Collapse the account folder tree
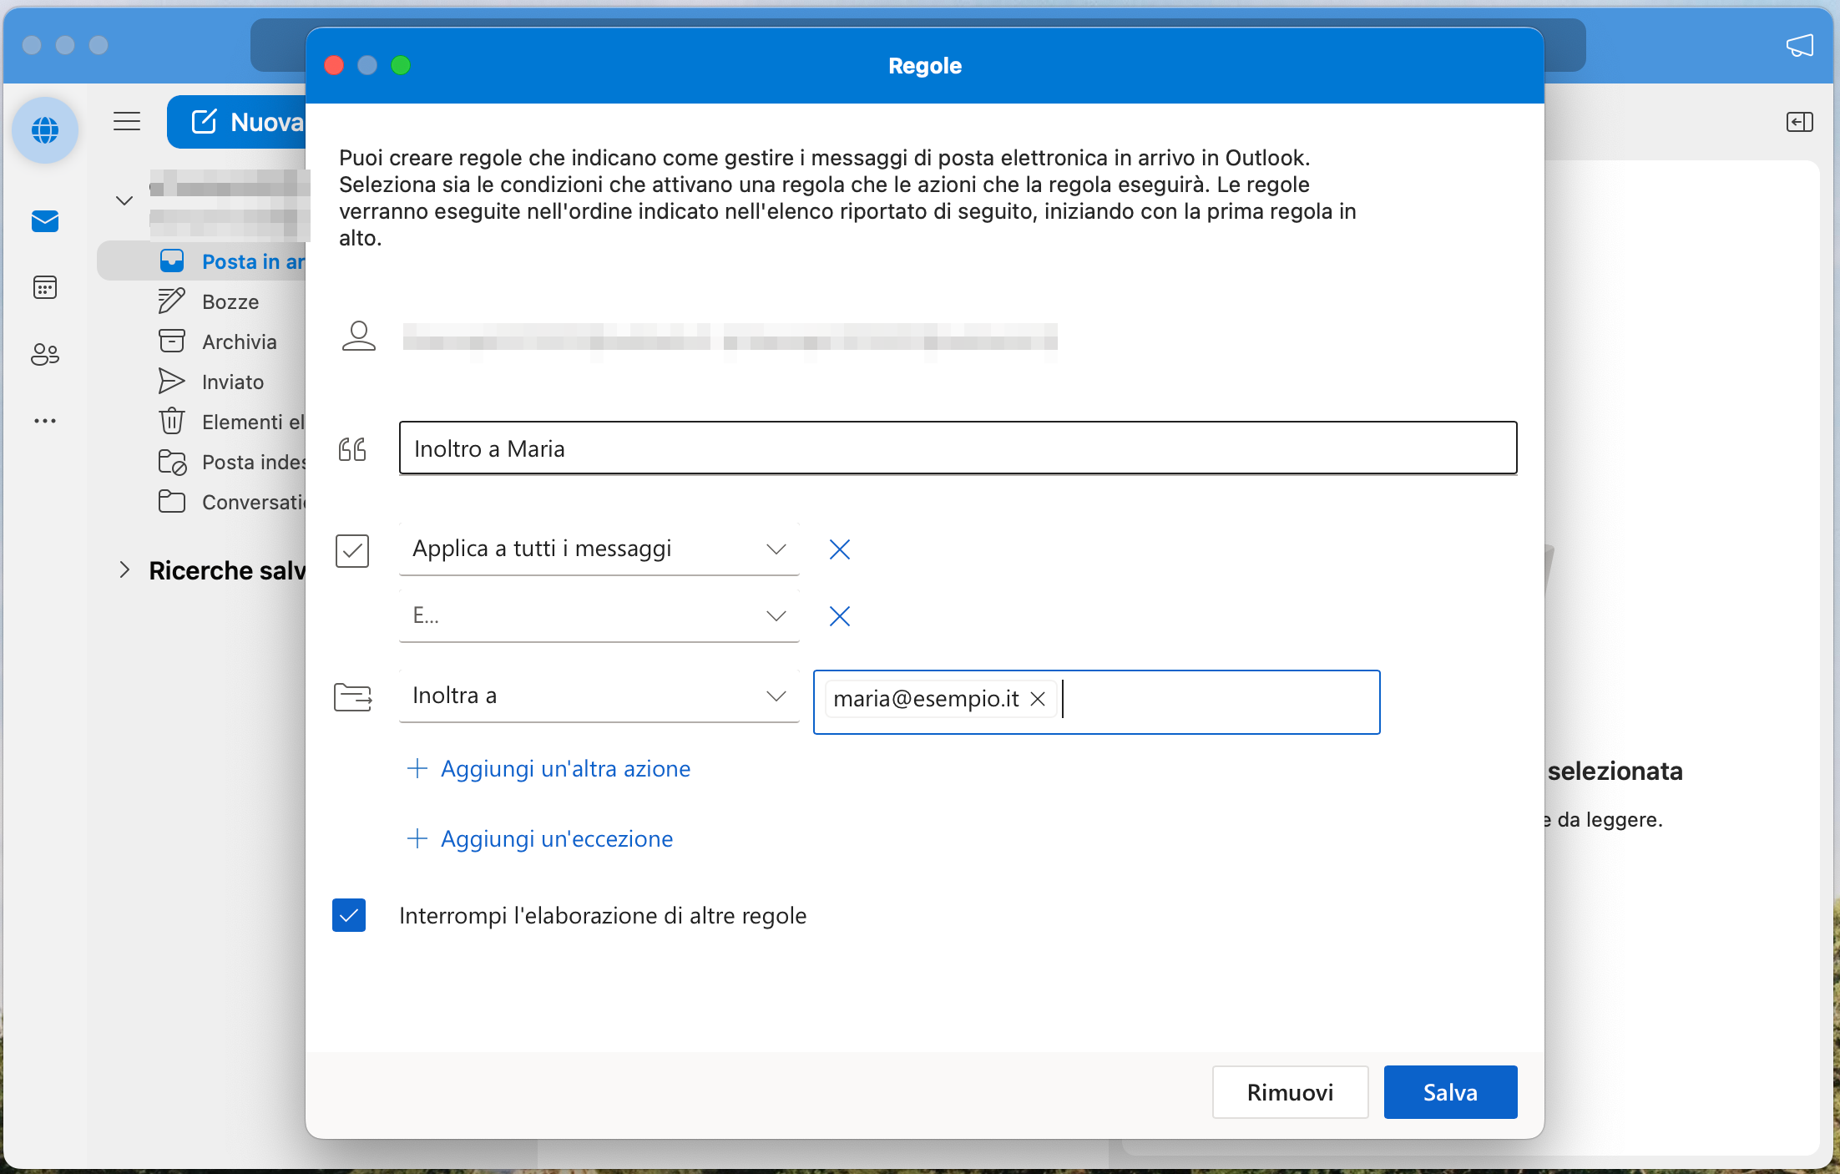The image size is (1840, 1174). pos(124,200)
